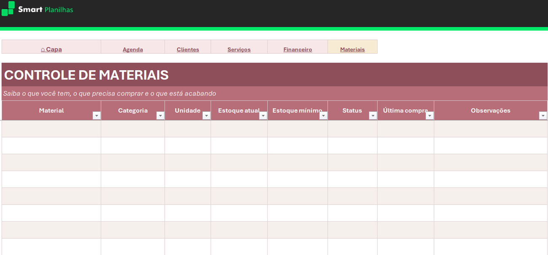The image size is (548, 255).
Task: Open the Estoque mínimo filter arrow
Action: click(x=323, y=116)
